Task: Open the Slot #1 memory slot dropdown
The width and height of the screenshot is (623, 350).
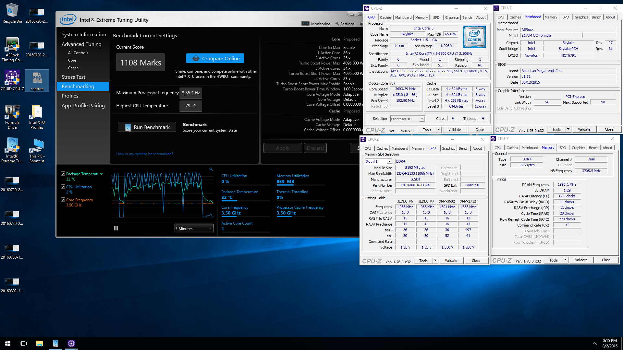Action: tap(379, 161)
